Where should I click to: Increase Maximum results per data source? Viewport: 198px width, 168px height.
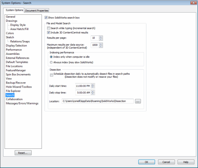pos(101,44)
